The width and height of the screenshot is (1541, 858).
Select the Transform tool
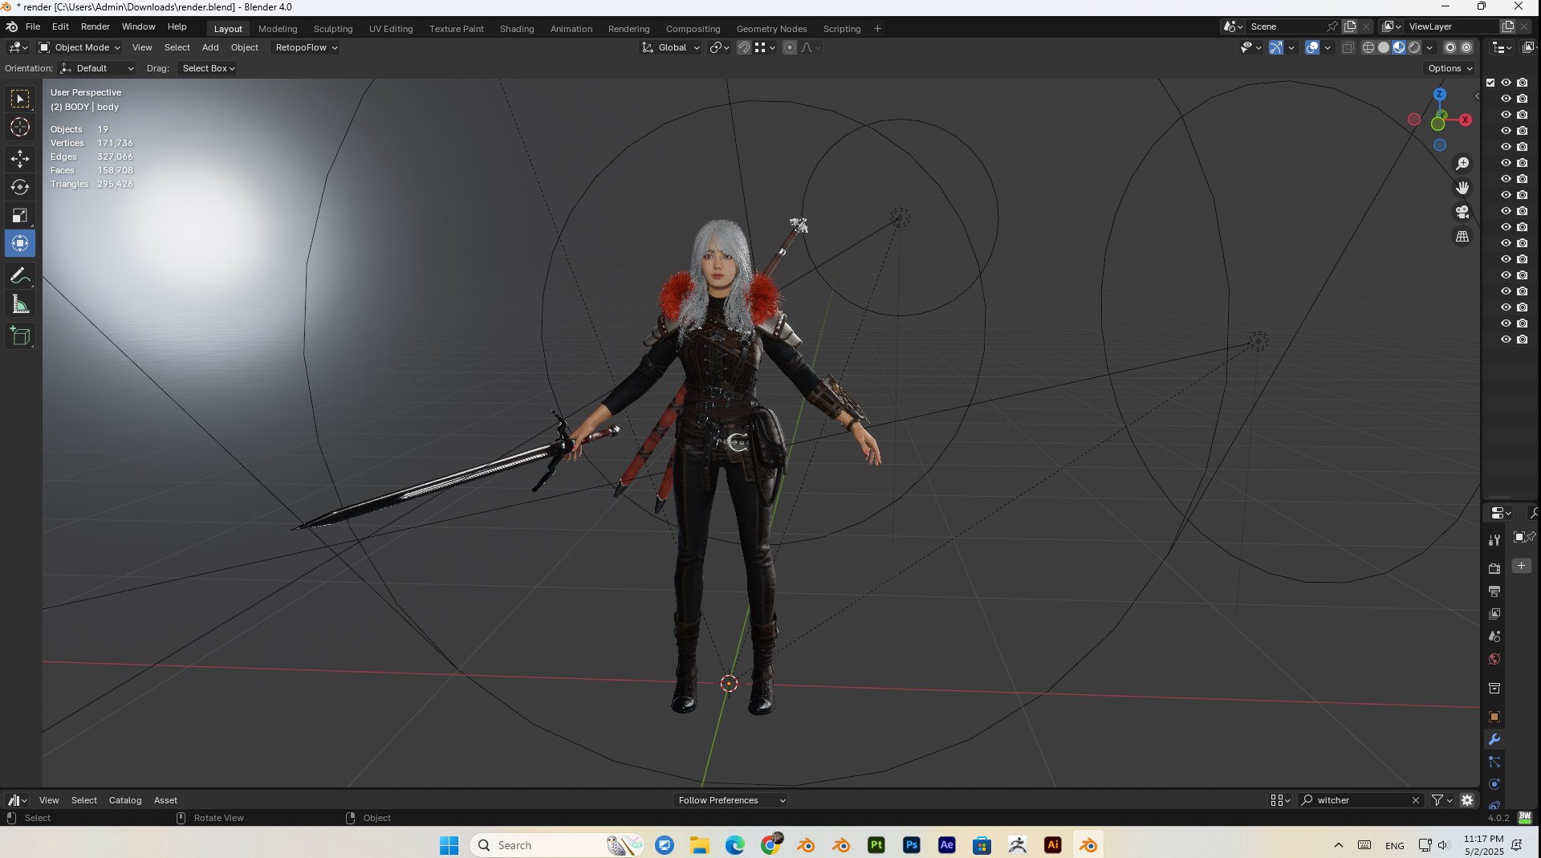tap(20, 243)
